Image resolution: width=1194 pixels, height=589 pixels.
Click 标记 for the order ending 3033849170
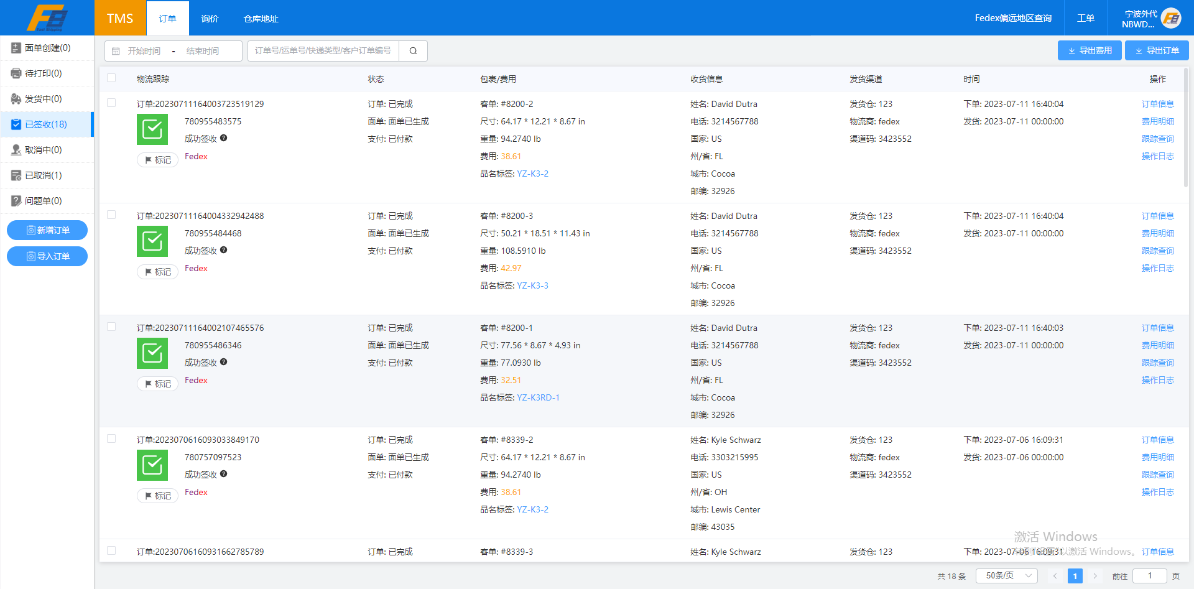click(x=158, y=496)
